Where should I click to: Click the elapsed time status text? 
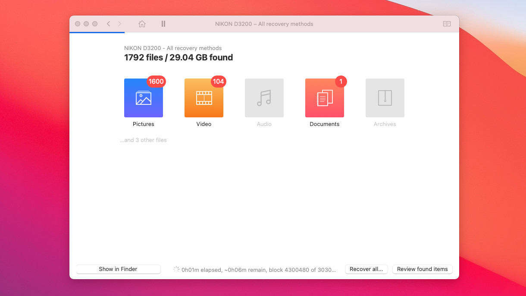pos(259,270)
